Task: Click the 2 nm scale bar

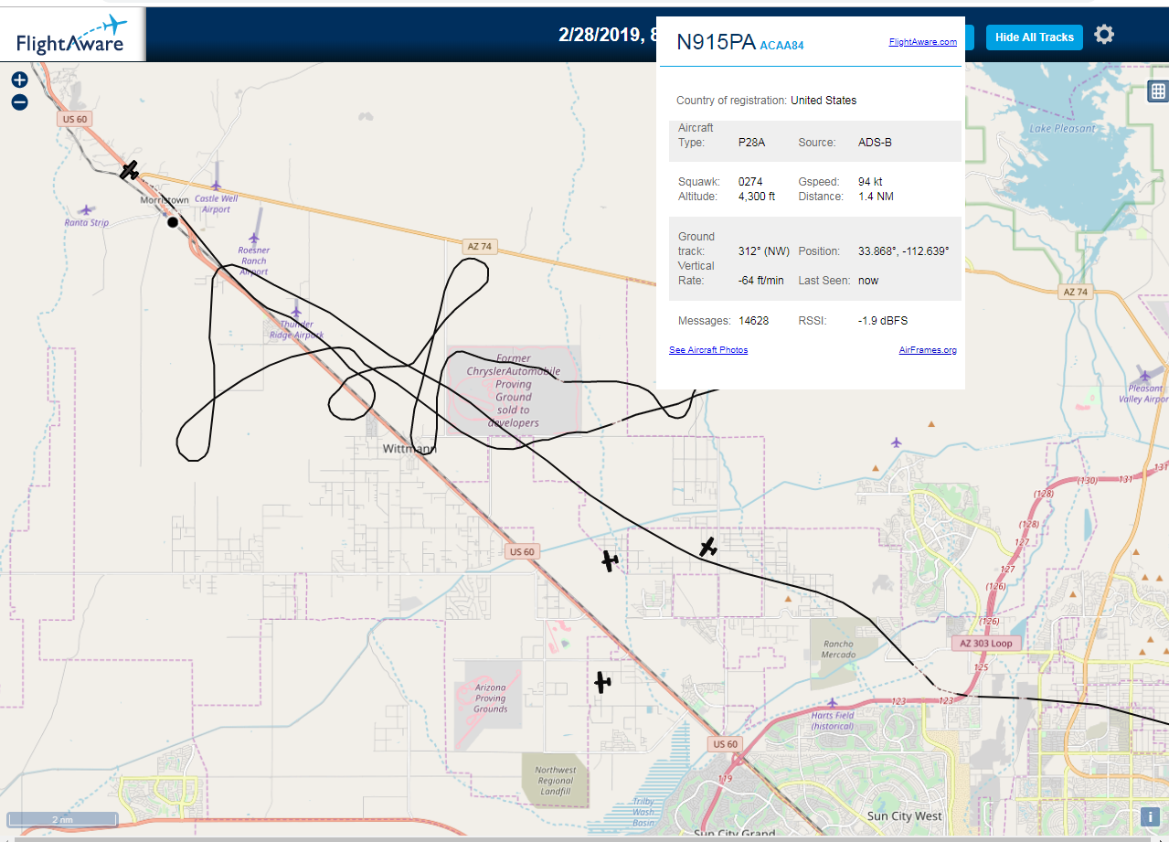Action: click(x=62, y=819)
